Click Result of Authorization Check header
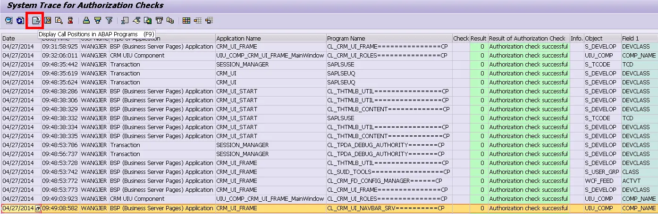 click(528, 38)
